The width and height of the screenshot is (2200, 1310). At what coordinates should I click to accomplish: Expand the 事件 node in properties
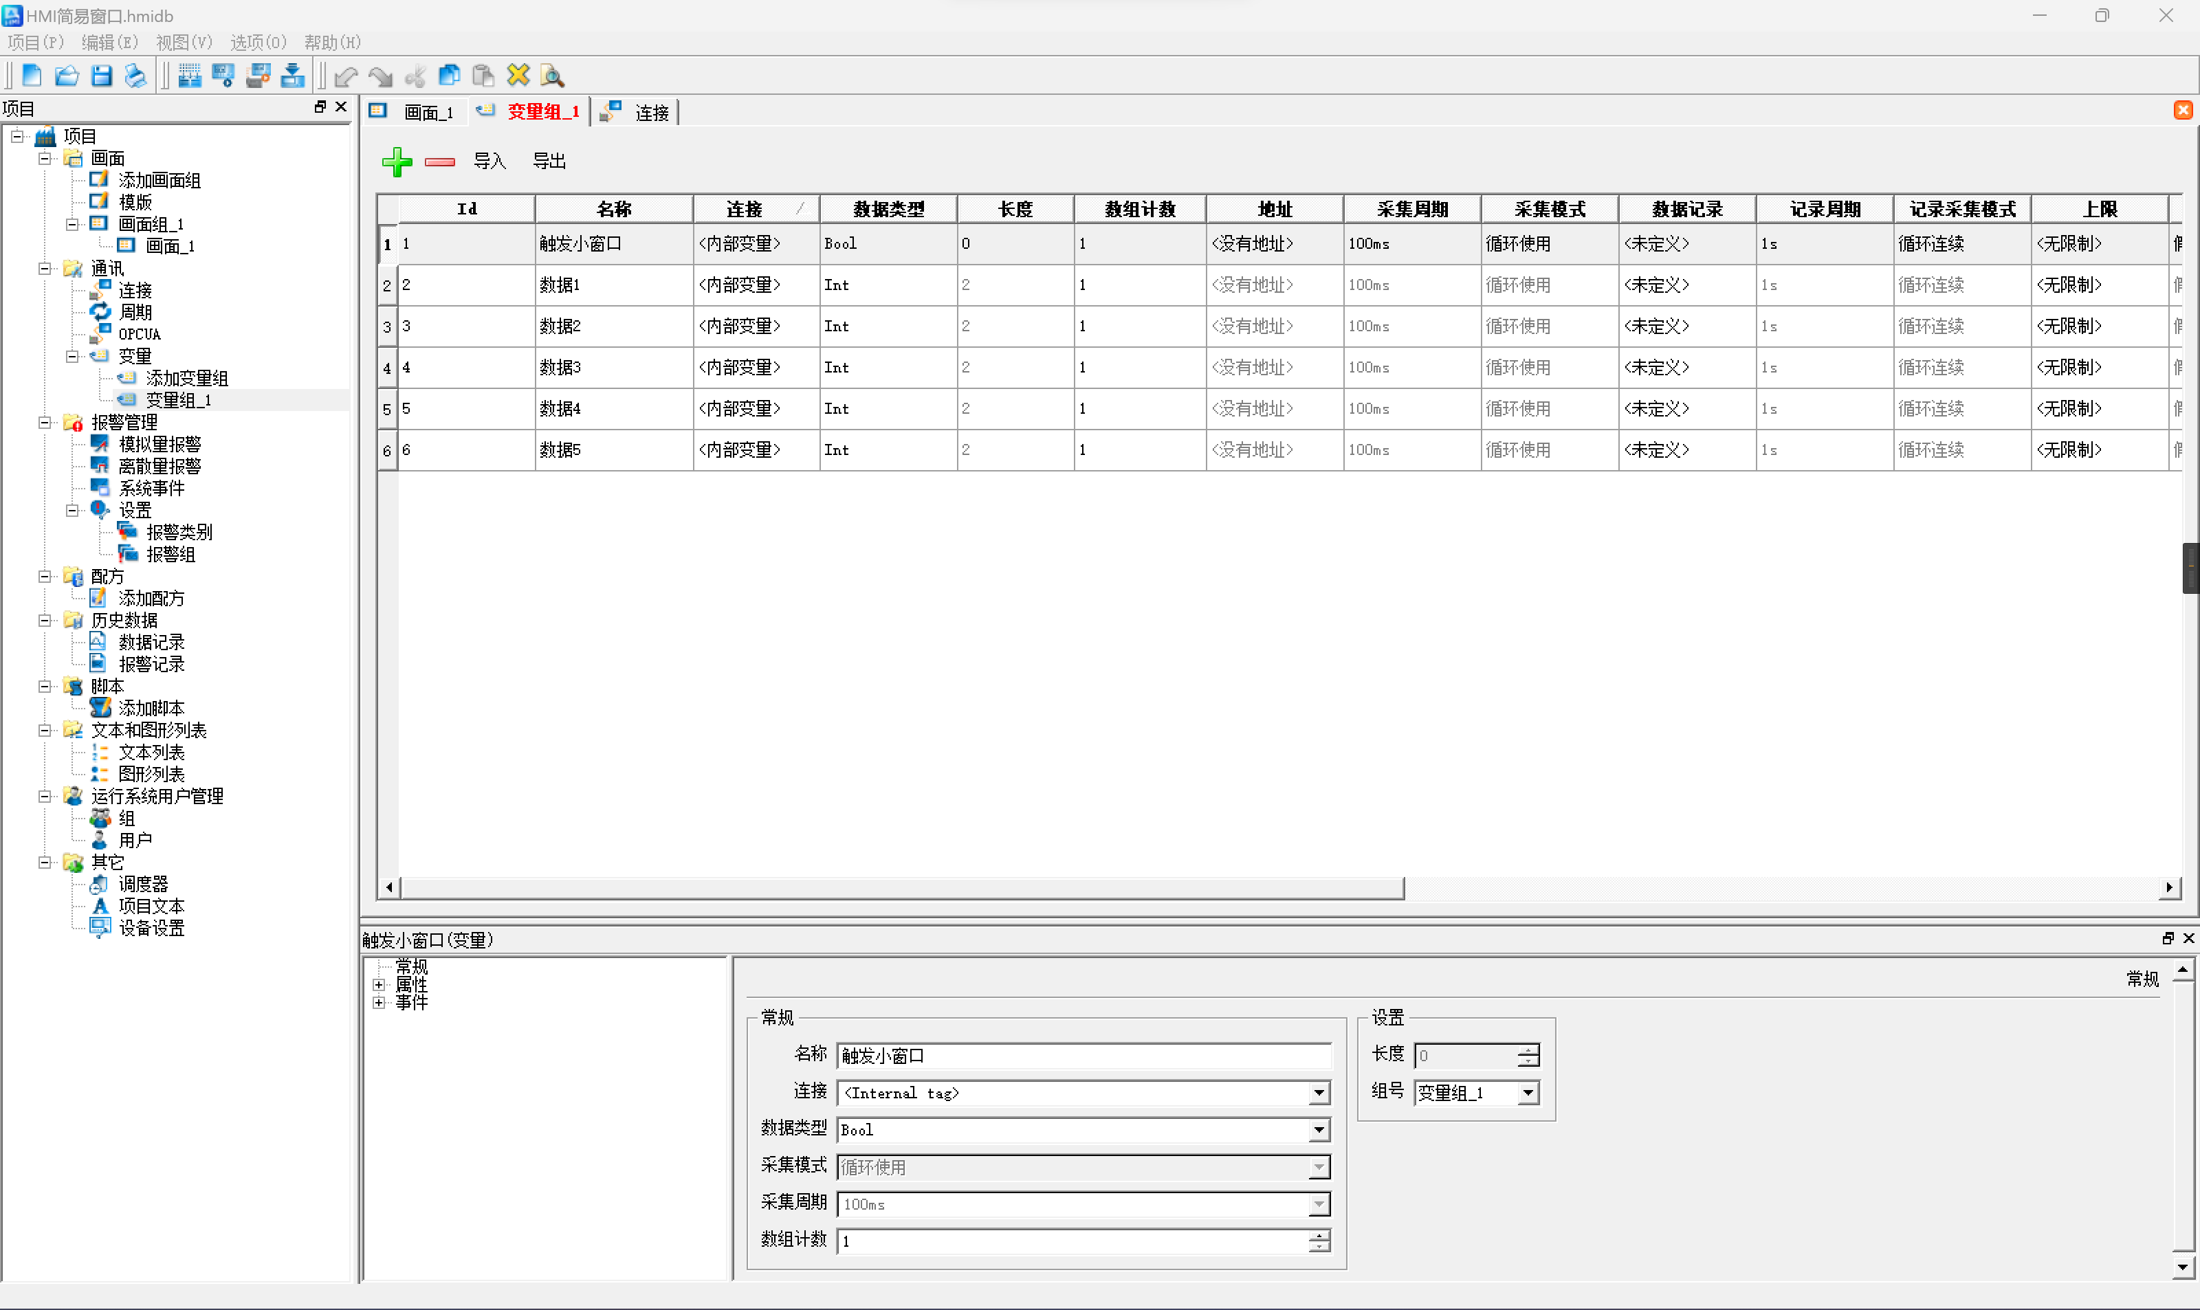pyautogui.click(x=379, y=1003)
